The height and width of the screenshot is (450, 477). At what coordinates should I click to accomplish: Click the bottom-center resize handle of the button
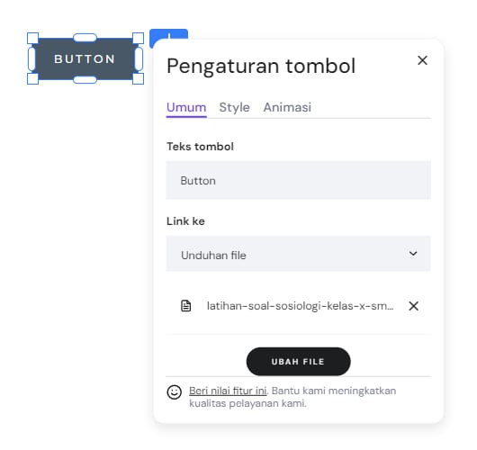(85, 80)
